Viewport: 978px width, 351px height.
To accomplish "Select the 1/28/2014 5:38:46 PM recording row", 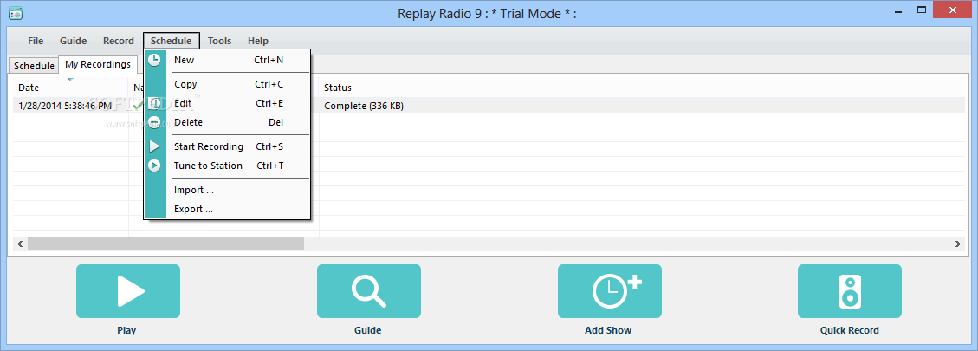I will point(489,106).
